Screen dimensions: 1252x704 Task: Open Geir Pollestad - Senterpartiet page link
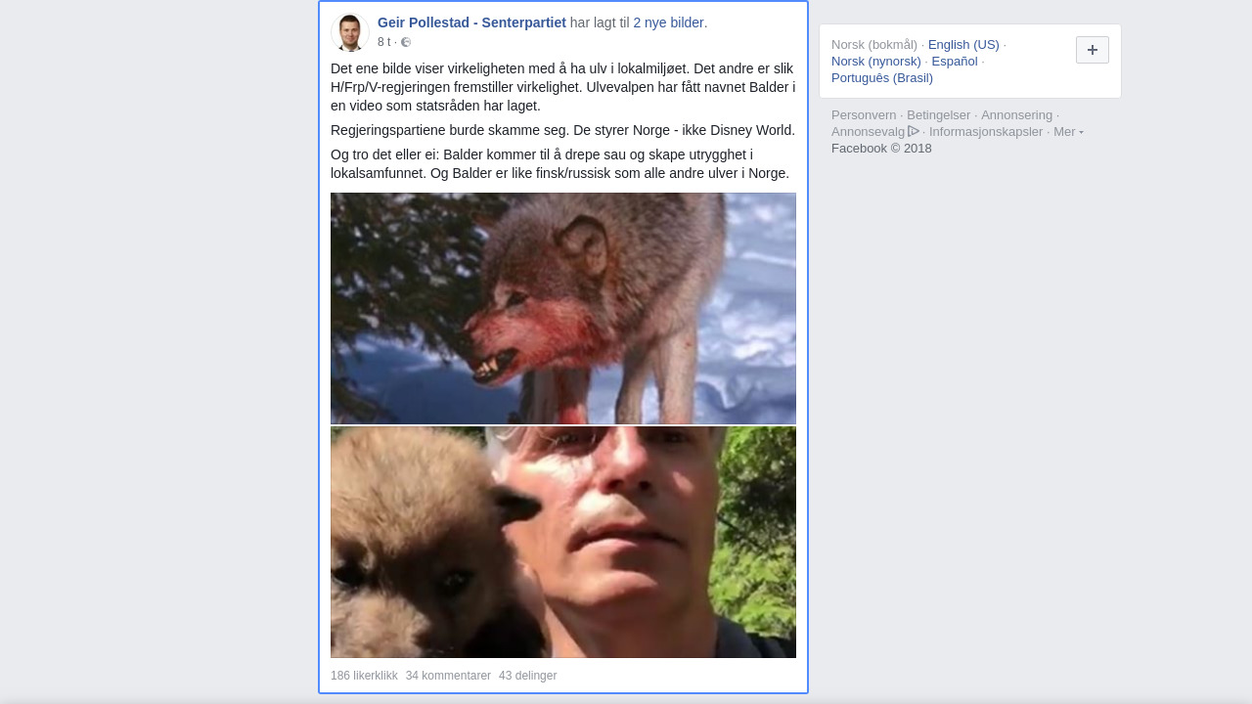471,22
